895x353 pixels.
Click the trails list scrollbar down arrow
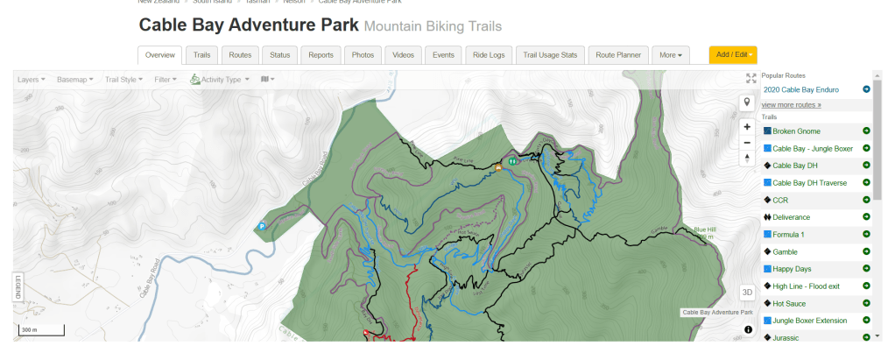pos(877,335)
